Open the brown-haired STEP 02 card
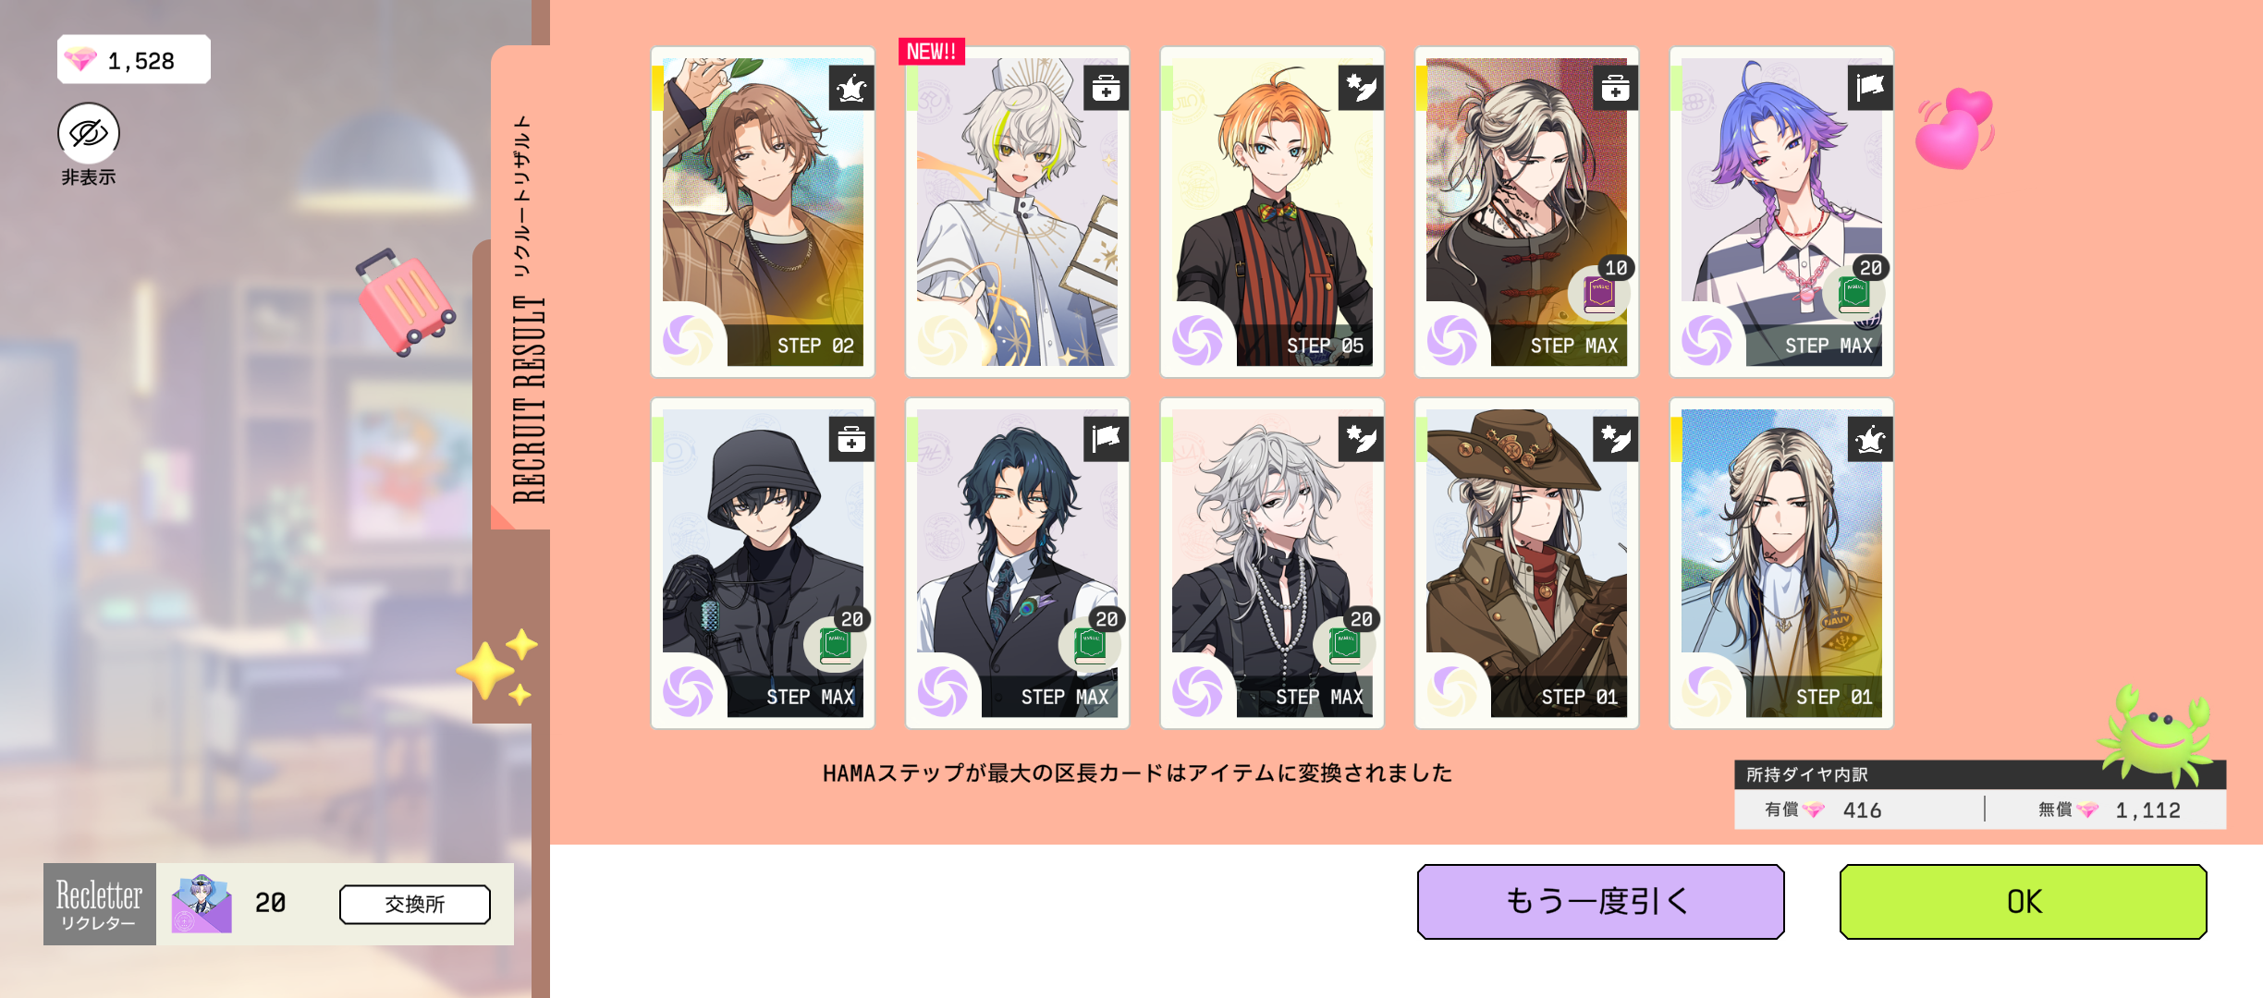The width and height of the screenshot is (2263, 998). coord(763,212)
